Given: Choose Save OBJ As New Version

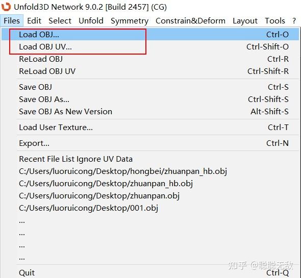Looking at the screenshot, I should (x=150, y=112).
